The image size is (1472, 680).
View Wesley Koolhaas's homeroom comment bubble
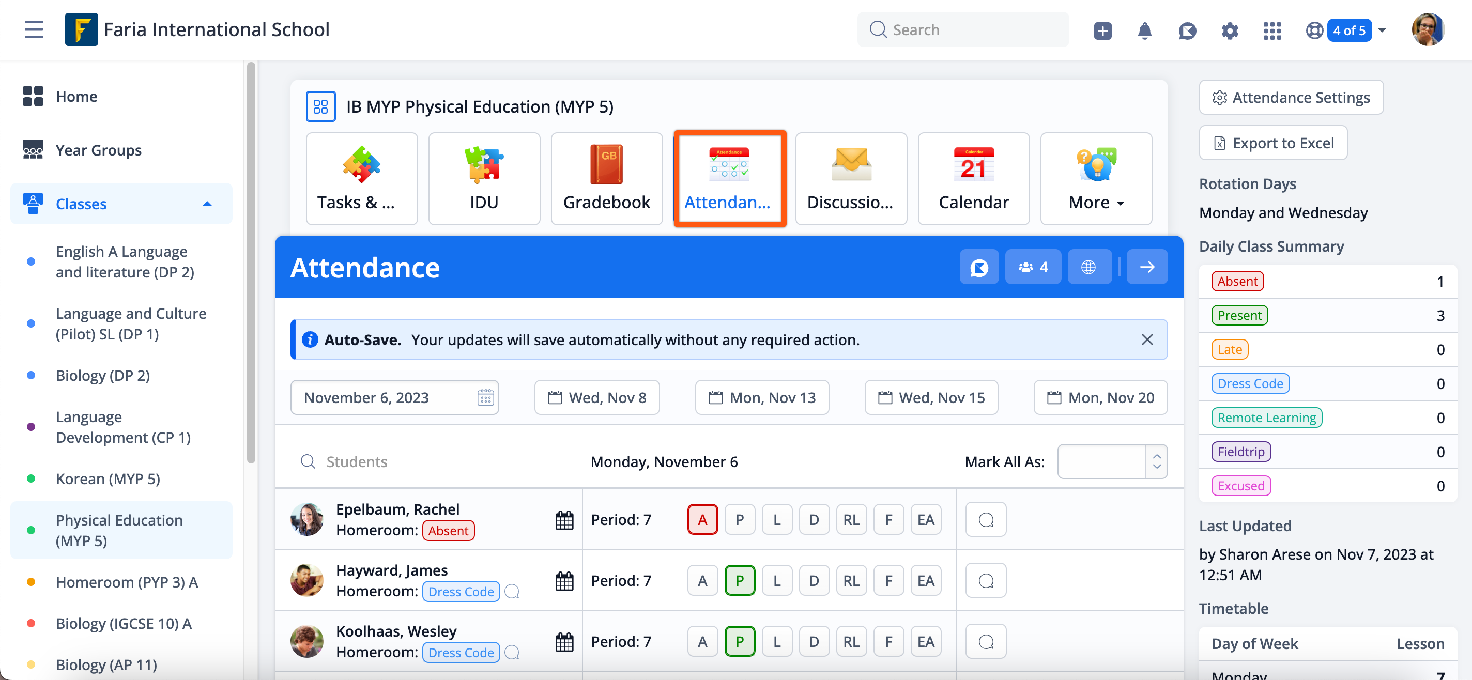(512, 653)
